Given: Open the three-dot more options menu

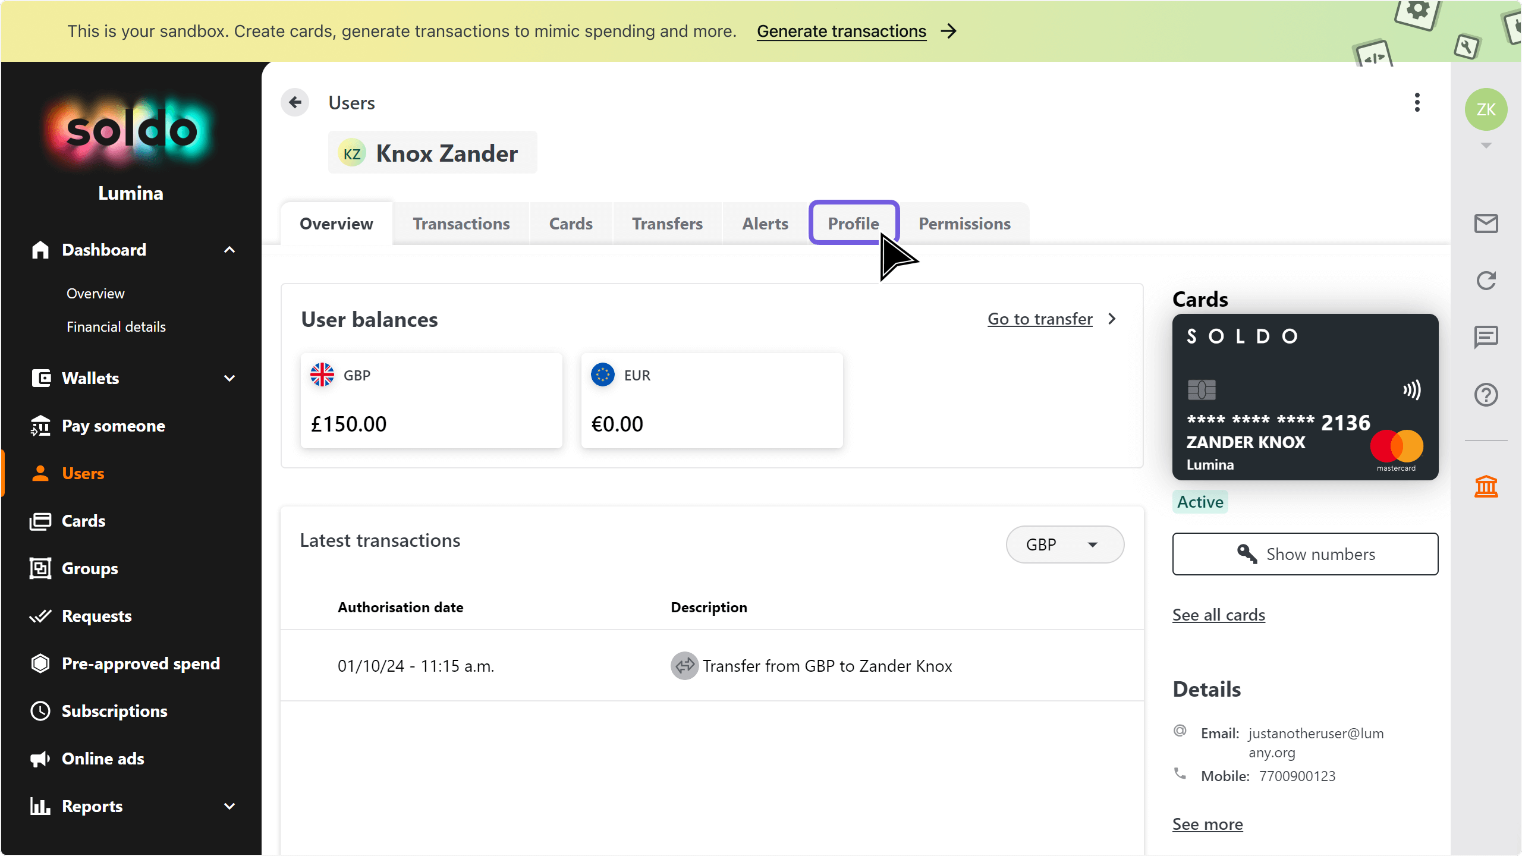Looking at the screenshot, I should (x=1417, y=103).
